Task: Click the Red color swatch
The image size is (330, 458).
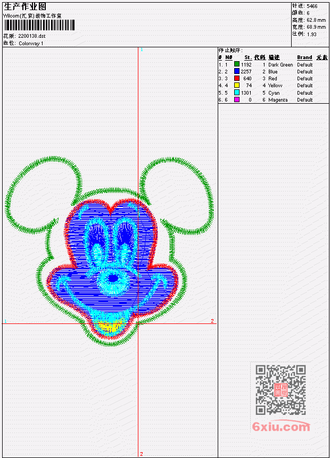Action: click(x=237, y=78)
